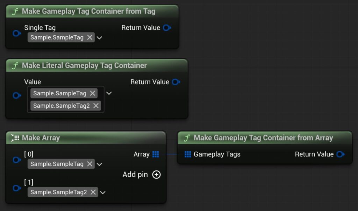The width and height of the screenshot is (358, 211).
Task: Remove Sample.SampleTag from Single Tag field
Action: [89, 37]
